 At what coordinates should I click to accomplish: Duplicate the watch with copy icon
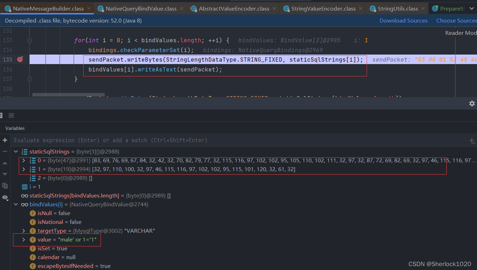pyautogui.click(x=5, y=186)
